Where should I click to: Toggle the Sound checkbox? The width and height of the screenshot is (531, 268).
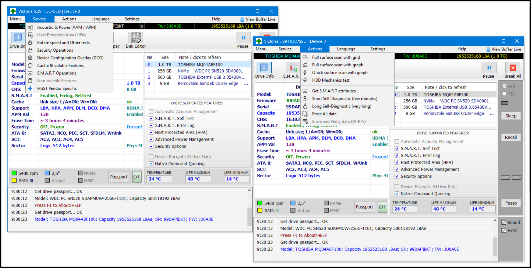504,222
